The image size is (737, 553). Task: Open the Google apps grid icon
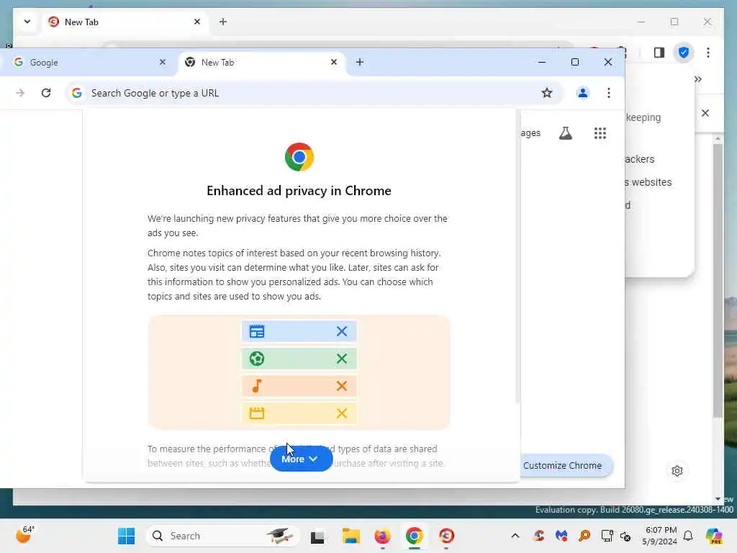600,133
